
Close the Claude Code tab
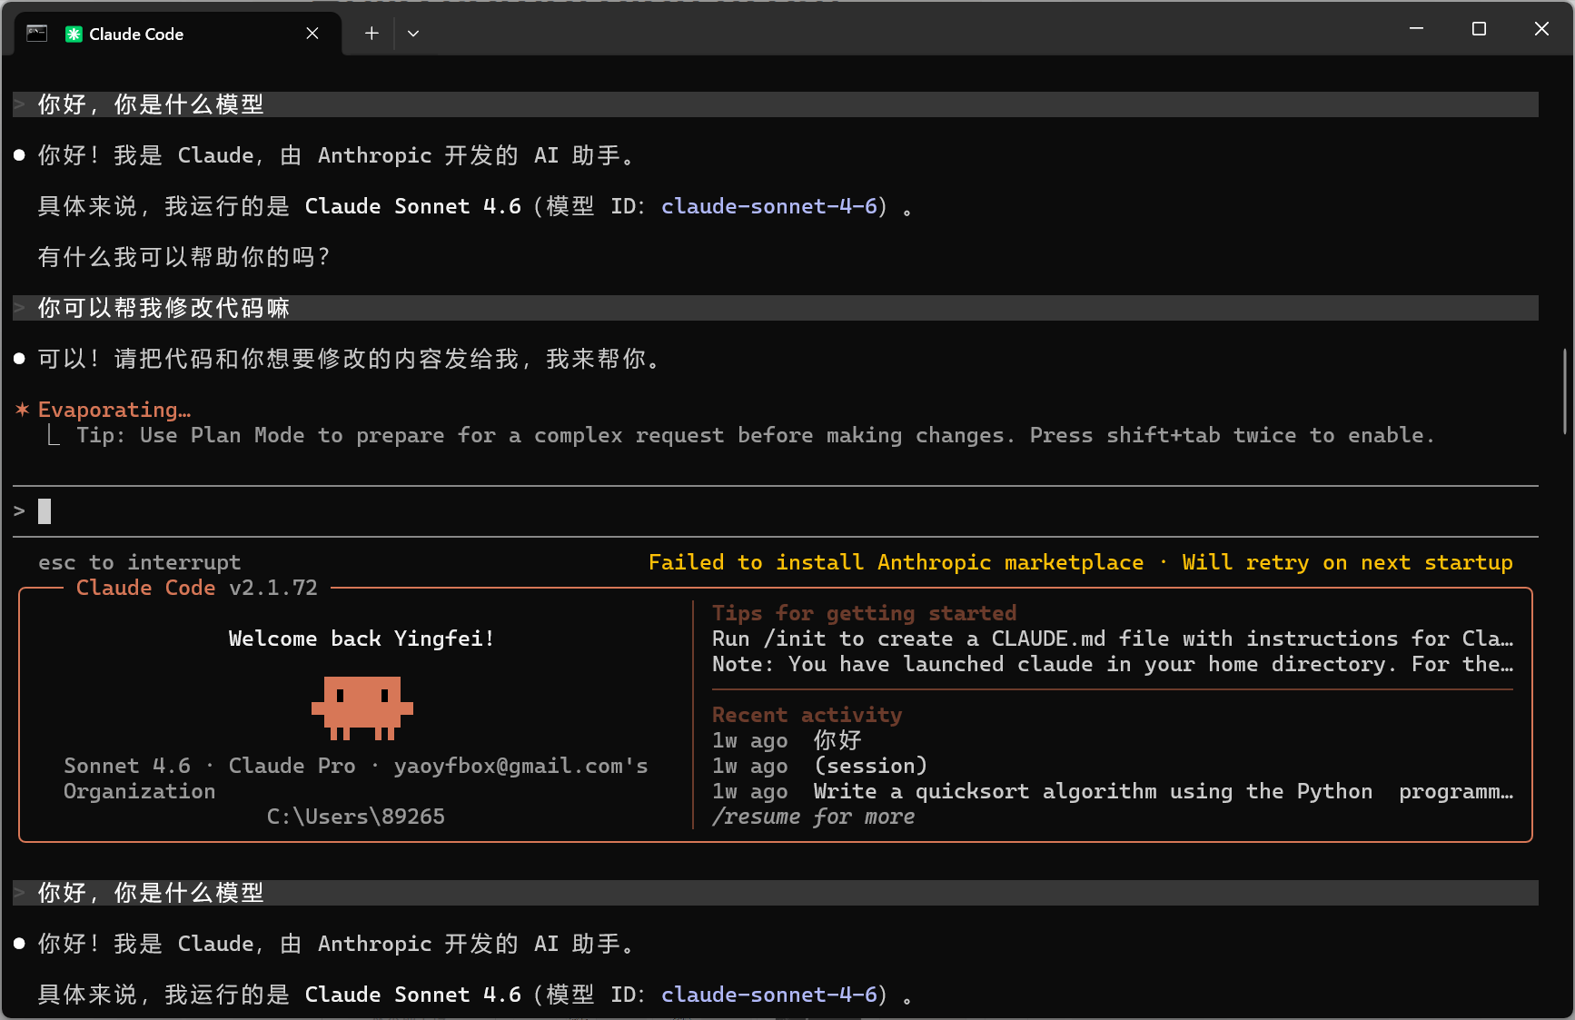pos(312,34)
